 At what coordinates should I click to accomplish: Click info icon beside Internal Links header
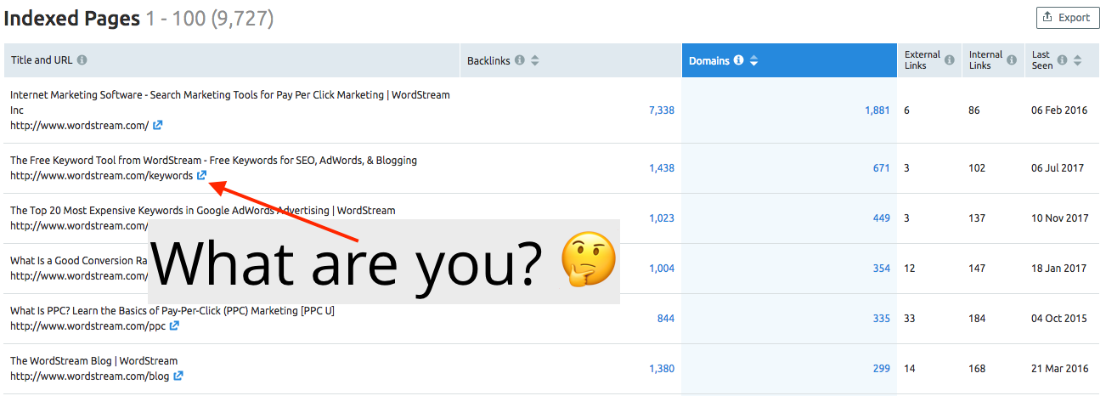click(x=1012, y=60)
